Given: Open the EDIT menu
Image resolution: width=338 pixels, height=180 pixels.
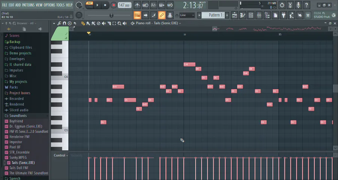Looking at the screenshot, I should [11, 5].
